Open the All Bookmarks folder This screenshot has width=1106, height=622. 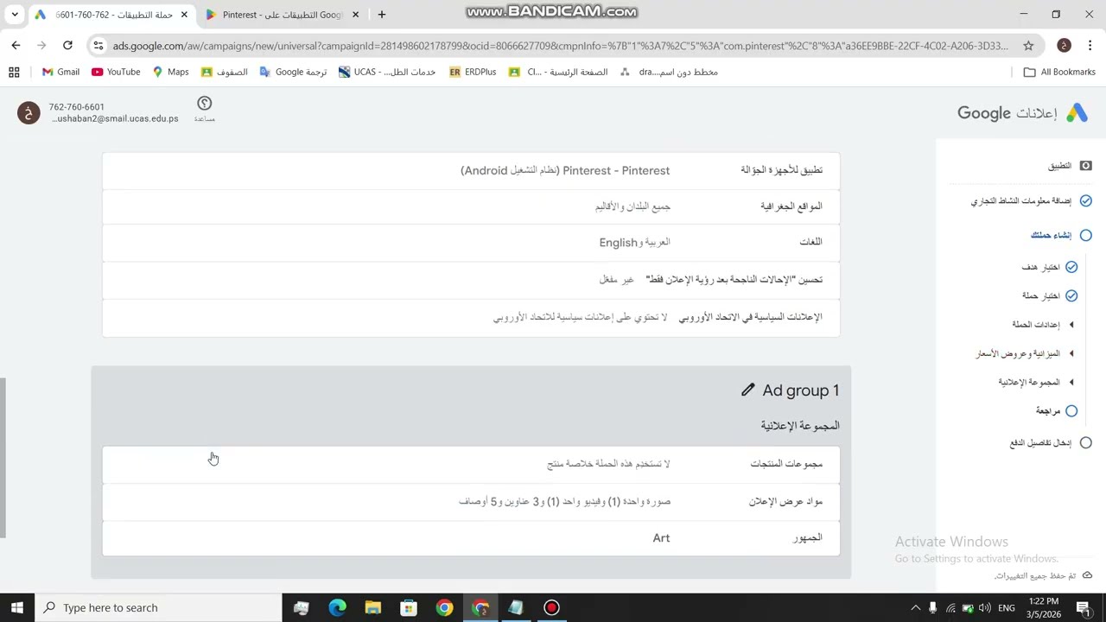point(1059,73)
